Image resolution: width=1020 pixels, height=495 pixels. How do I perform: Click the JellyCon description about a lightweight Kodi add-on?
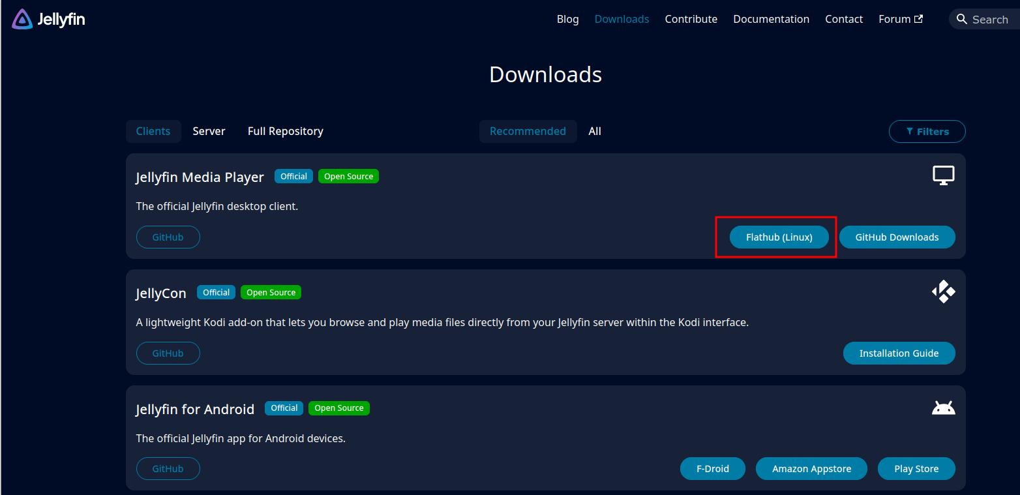442,322
